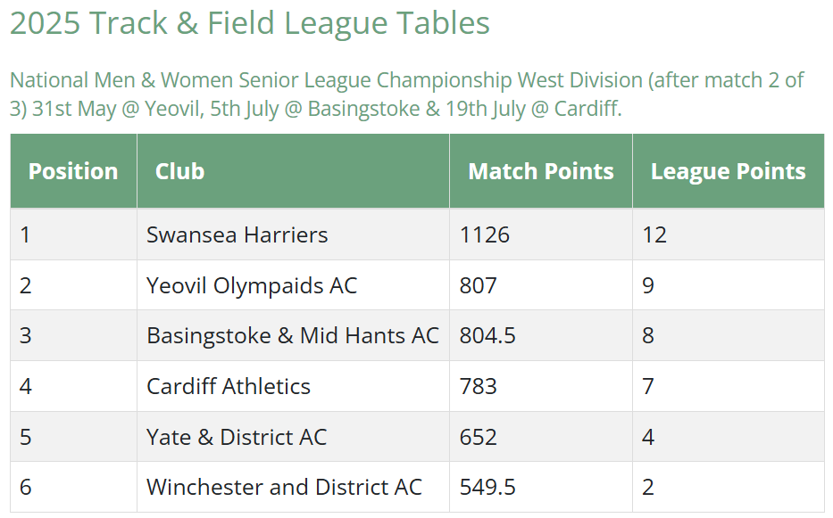This screenshot has height=518, width=833.
Task: Click the League Points column header
Action: (729, 171)
